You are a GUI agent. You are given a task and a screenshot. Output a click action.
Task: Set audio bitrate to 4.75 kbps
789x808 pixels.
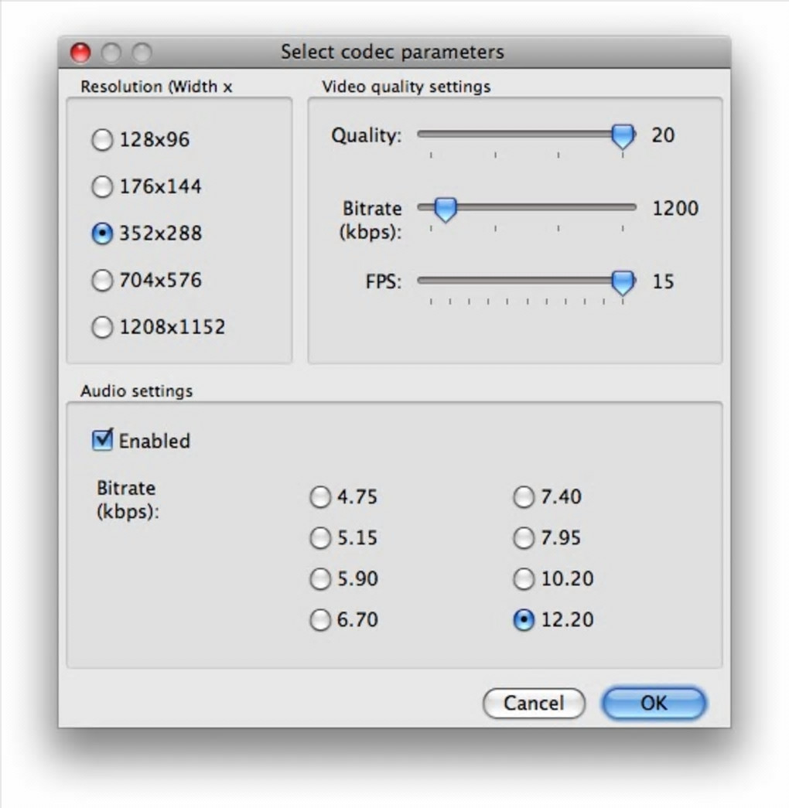click(x=319, y=497)
